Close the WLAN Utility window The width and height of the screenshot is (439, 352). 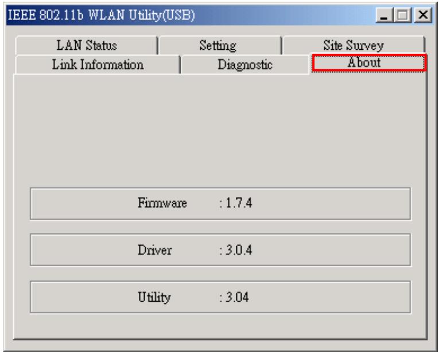(423, 15)
